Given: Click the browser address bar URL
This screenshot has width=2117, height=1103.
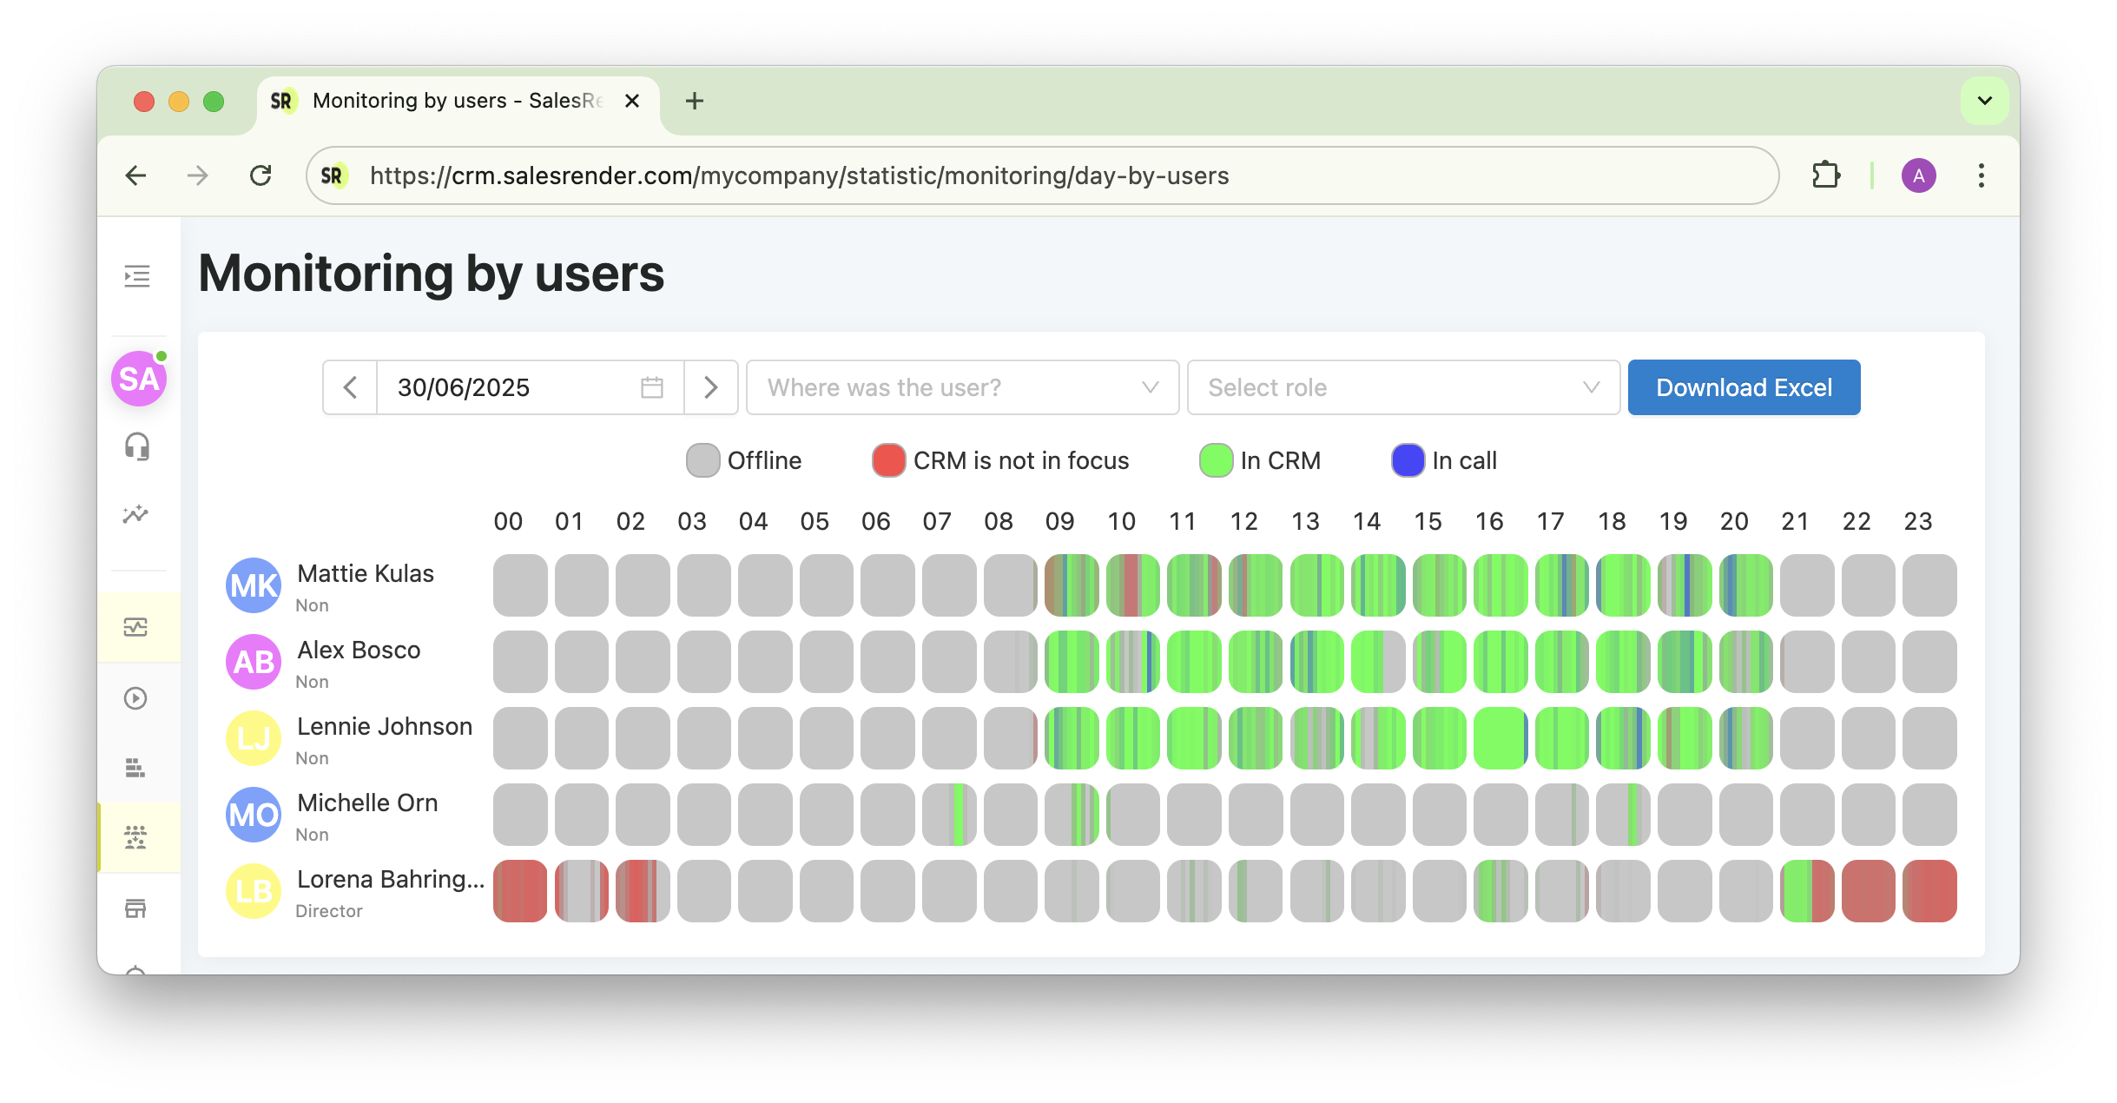Looking at the screenshot, I should (799, 175).
